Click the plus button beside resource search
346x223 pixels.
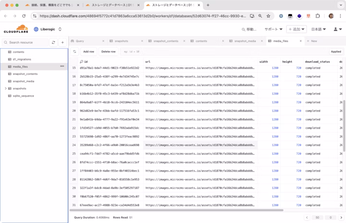[x=62, y=42]
